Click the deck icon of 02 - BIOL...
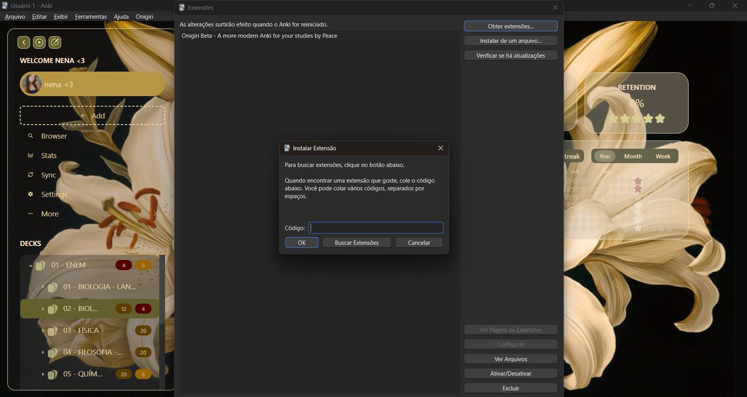This screenshot has width=747, height=397. (x=53, y=309)
